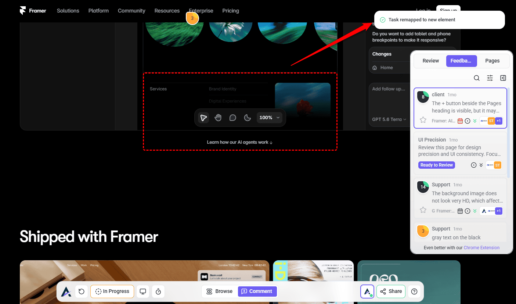Open the Chrome Extension link
The image size is (516, 304).
tap(481, 248)
